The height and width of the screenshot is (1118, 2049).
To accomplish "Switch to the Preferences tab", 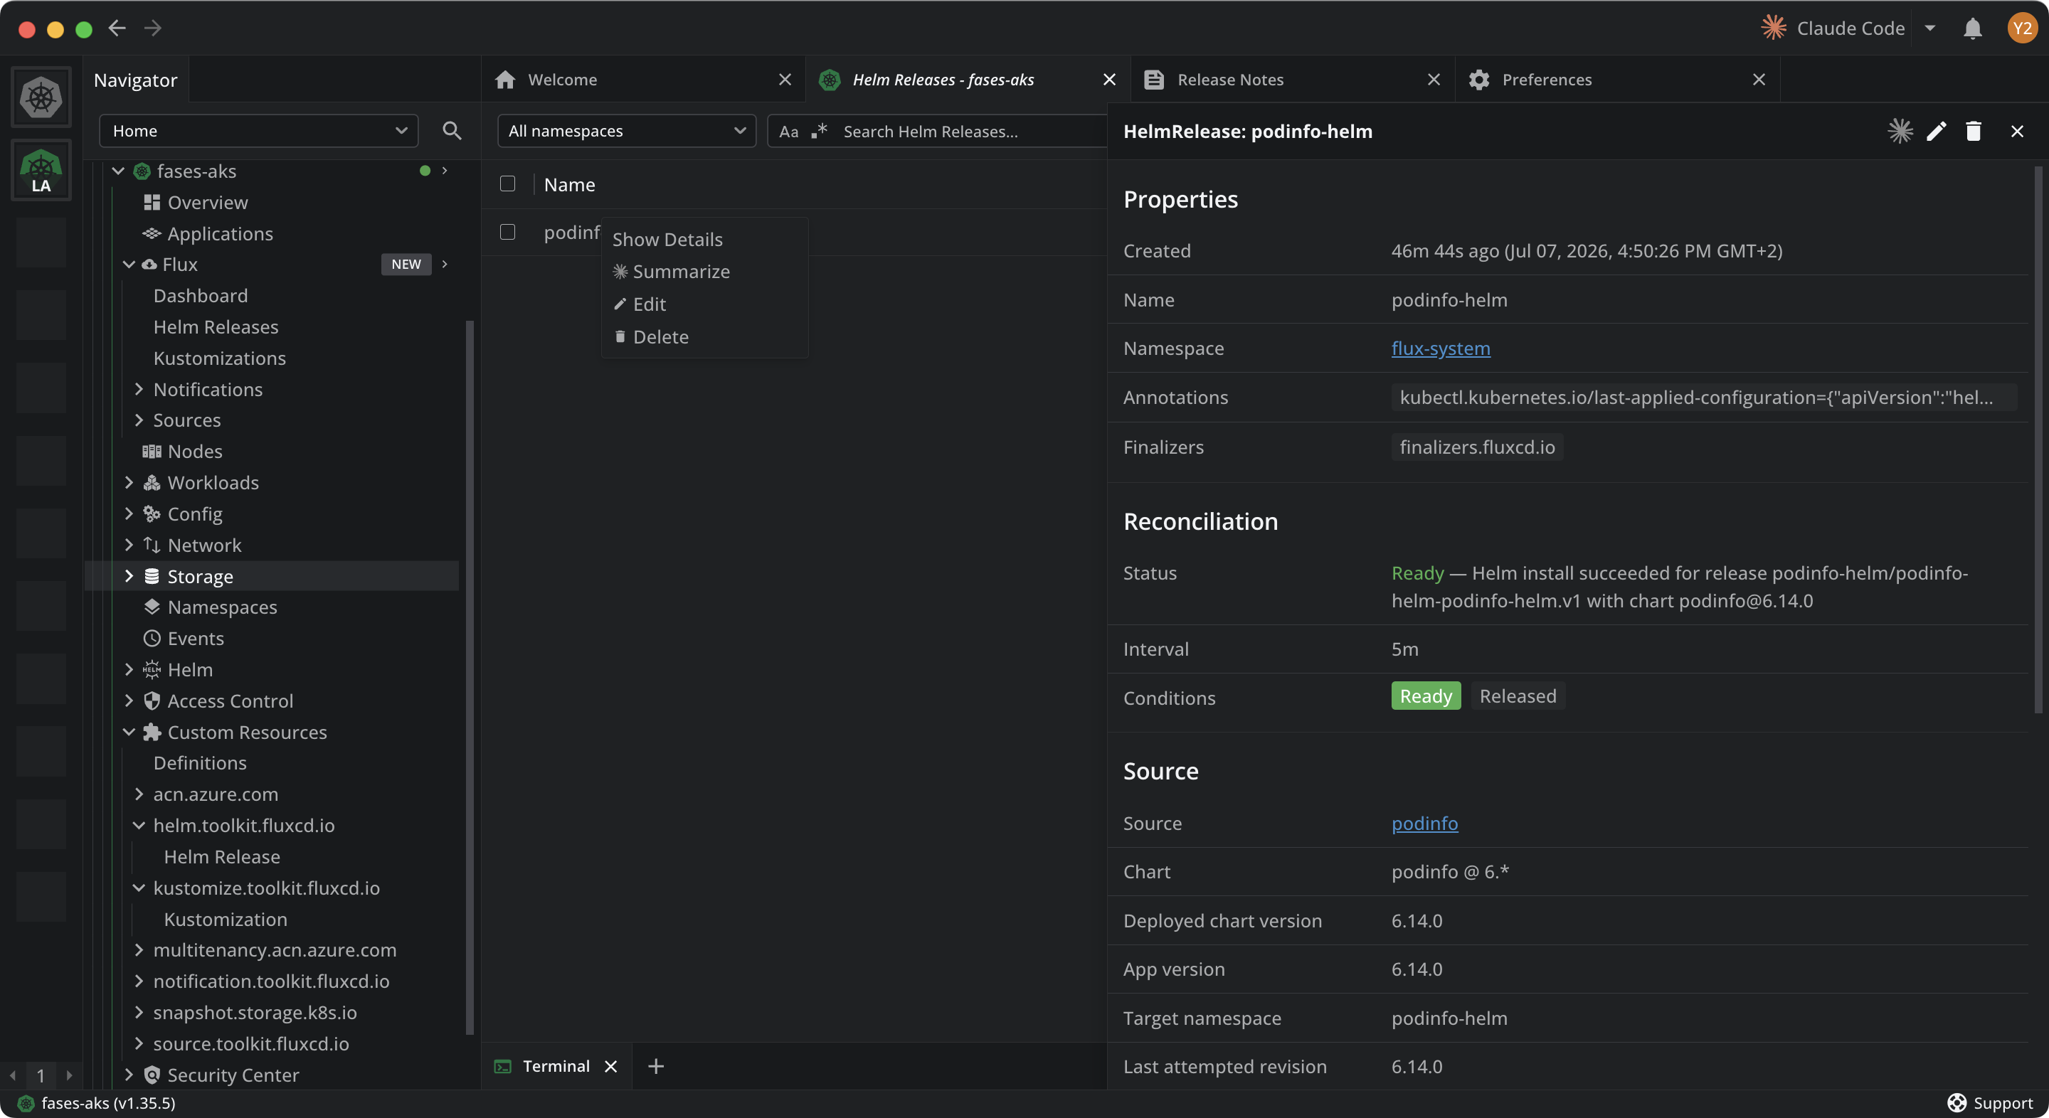I will tap(1617, 80).
